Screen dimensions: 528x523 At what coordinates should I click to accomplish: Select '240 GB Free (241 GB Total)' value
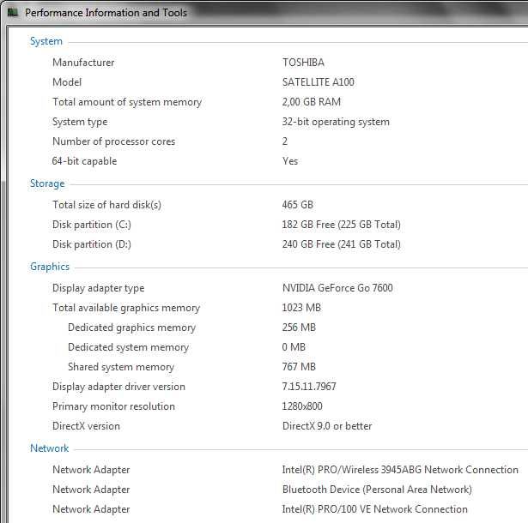[x=342, y=244]
